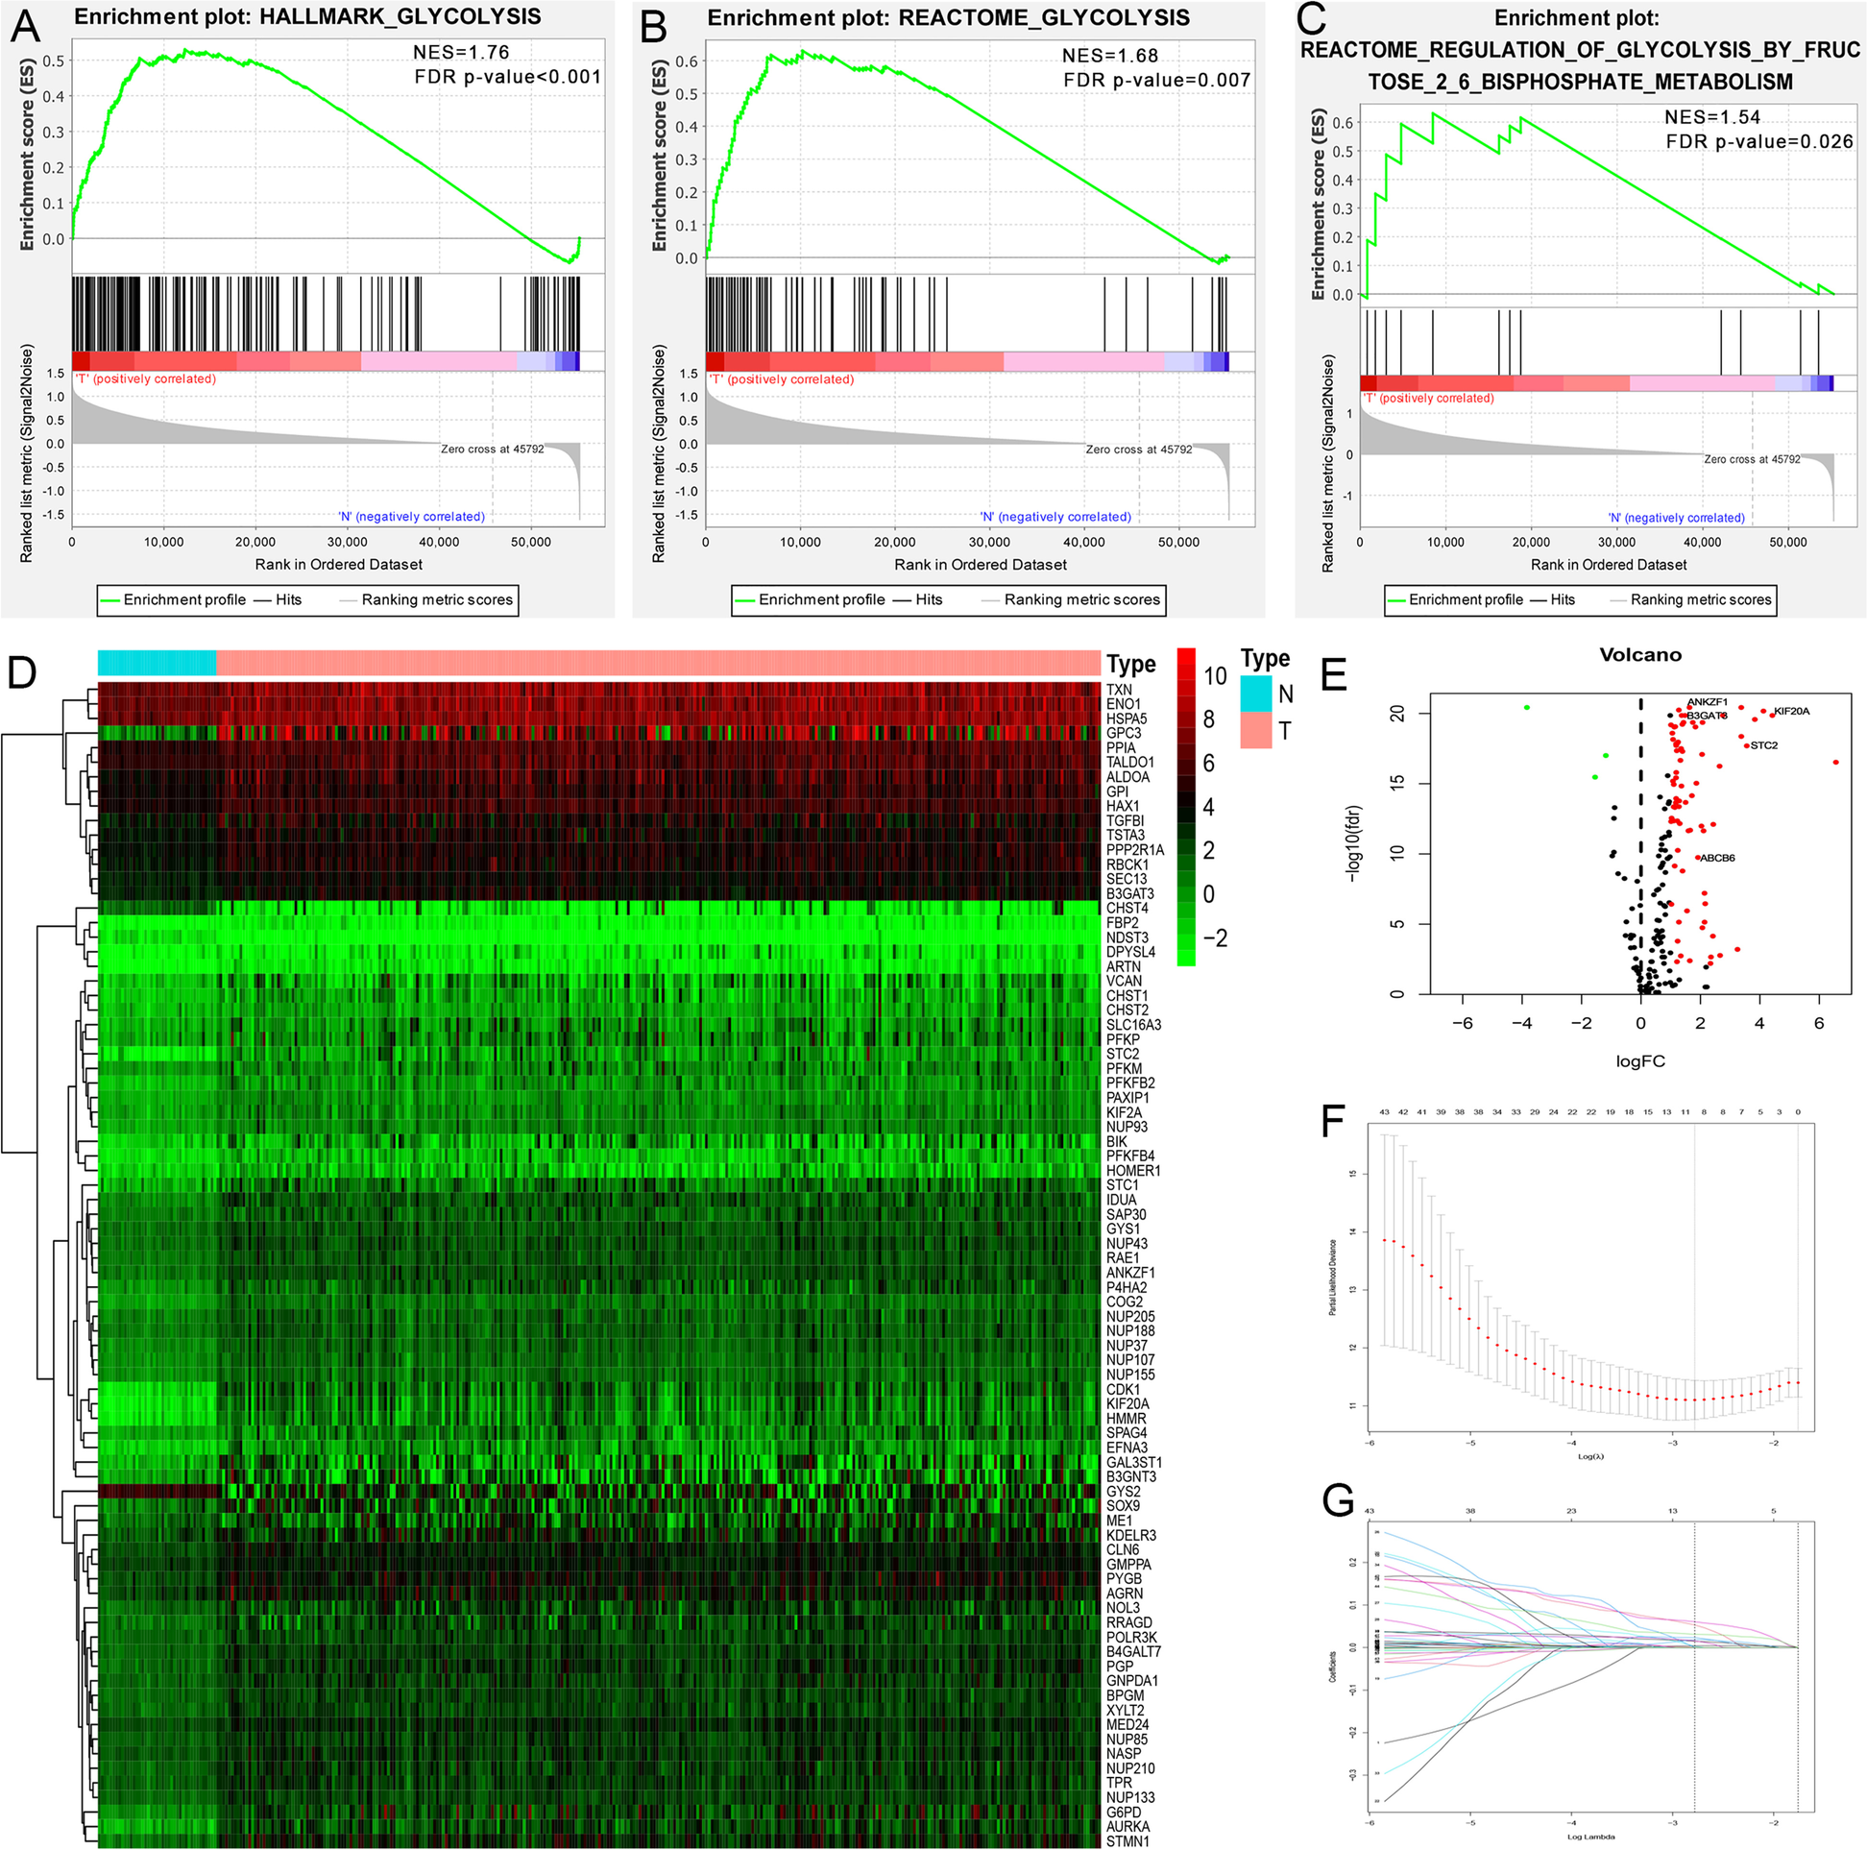Image resolution: width=1867 pixels, height=1850 pixels.
Task: Click the KIF20A heatmap row label
Action: 1127,1404
